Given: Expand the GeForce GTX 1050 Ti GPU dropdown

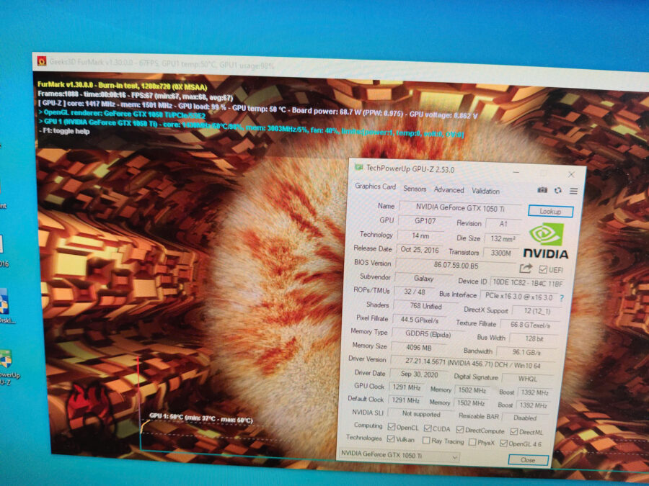Looking at the screenshot, I should coord(399,456).
